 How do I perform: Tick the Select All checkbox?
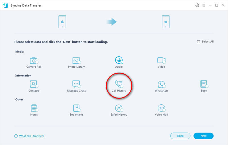[198, 42]
